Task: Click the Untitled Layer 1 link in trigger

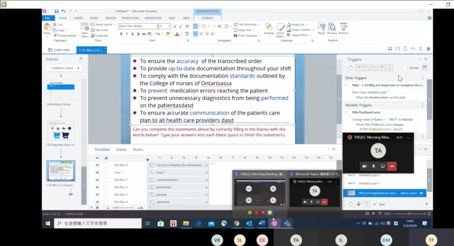Action: (378, 92)
